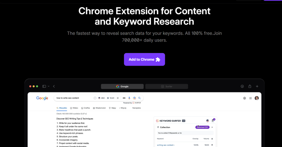This screenshot has height=147, width=282.
Task: Open the on-screen keyboard icon
Action: pos(124,98)
